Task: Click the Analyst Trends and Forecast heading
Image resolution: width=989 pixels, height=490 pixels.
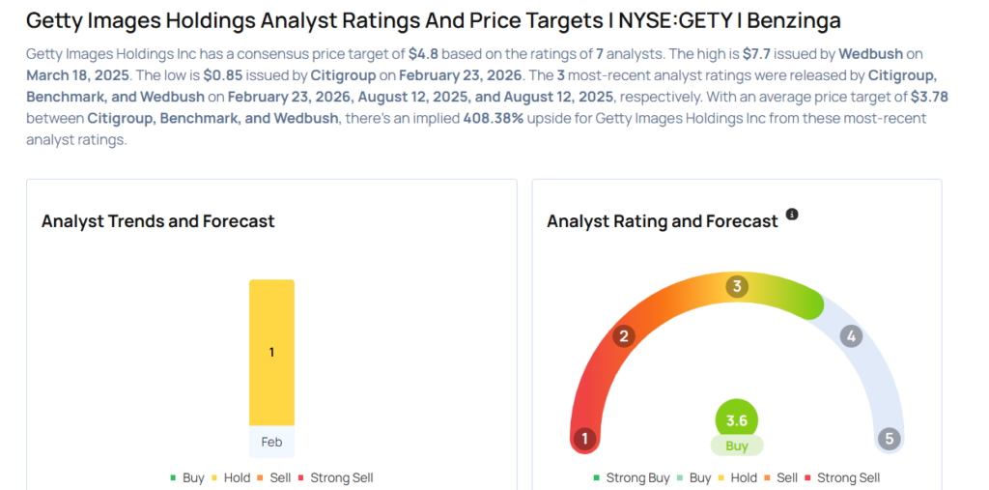Action: coord(158,221)
